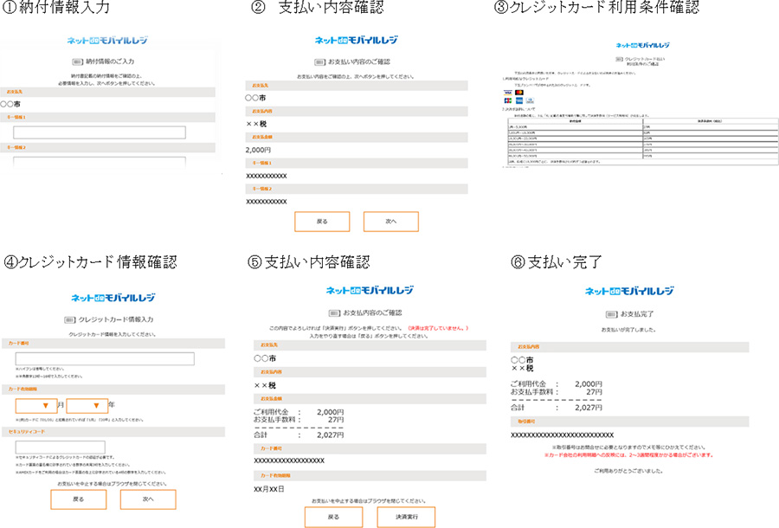Click the キー情報2 input field

(x=100, y=162)
